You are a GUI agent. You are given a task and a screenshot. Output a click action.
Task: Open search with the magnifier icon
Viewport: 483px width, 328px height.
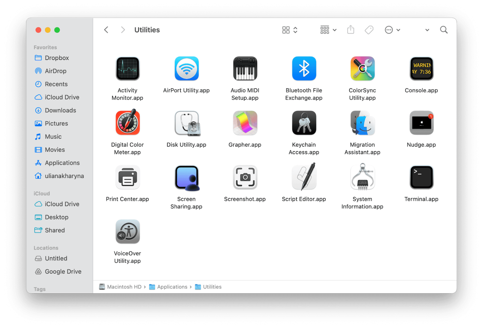[444, 30]
